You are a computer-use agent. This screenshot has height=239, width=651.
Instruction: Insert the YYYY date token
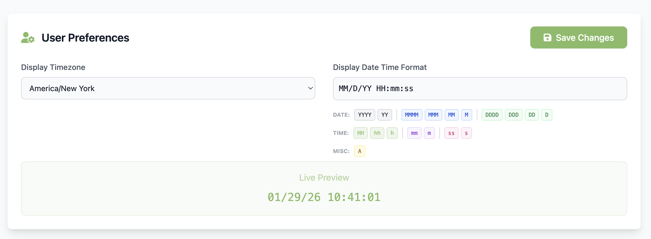(365, 115)
